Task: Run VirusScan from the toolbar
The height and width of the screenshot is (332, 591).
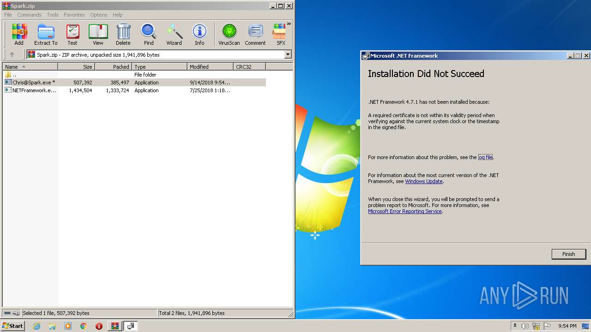Action: [x=229, y=35]
